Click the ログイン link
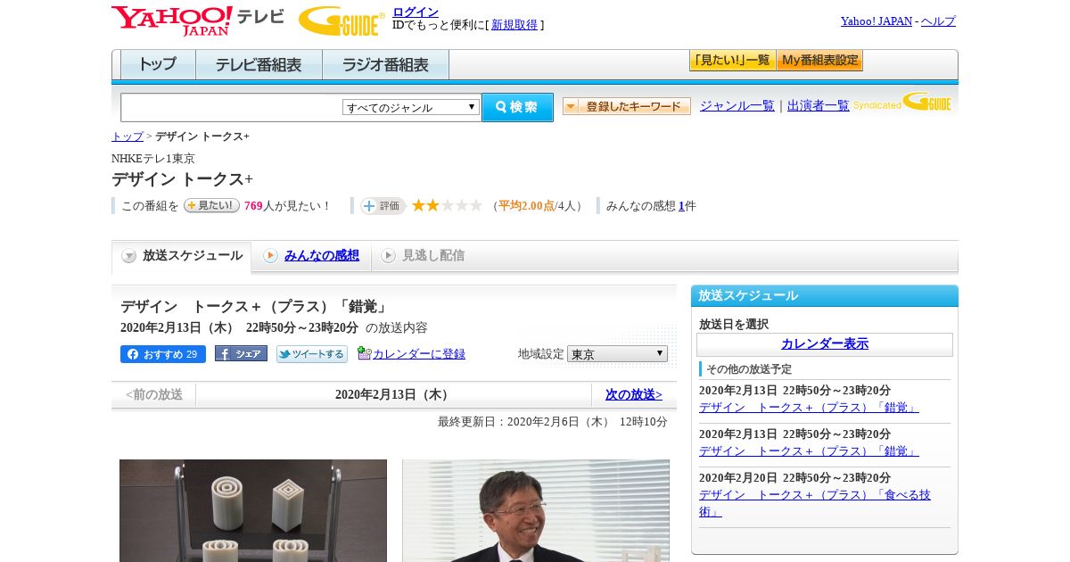 coord(416,12)
